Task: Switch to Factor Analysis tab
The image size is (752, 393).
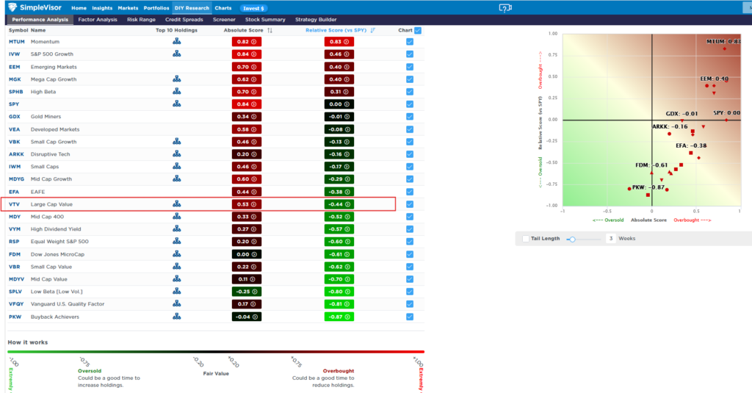Action: tap(98, 20)
